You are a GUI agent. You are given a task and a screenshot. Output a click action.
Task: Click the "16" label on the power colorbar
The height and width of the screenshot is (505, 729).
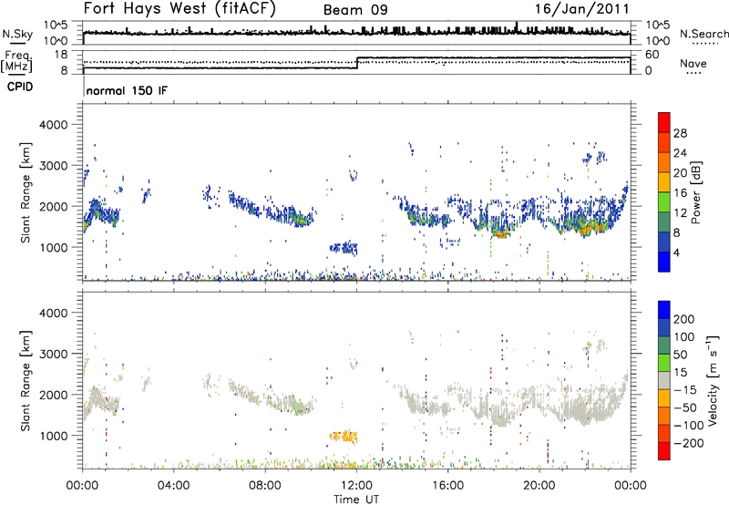pos(680,193)
